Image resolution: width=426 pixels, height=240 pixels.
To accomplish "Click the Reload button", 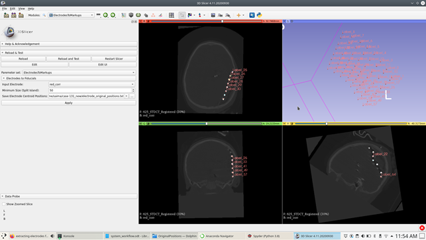I will 23,59.
